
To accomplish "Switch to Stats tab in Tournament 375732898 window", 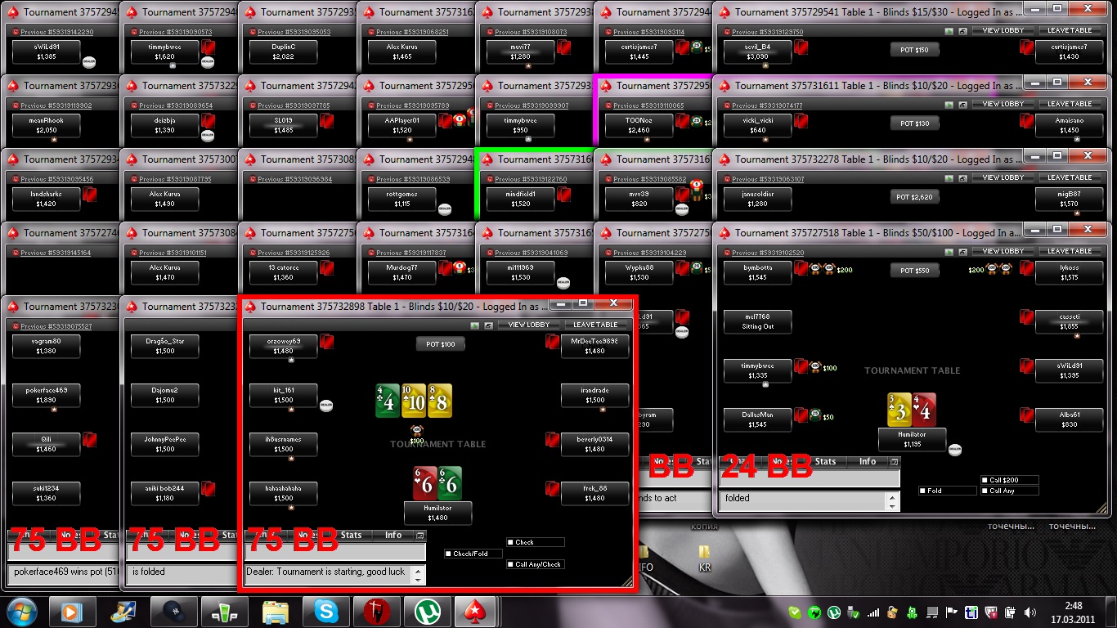I will point(352,536).
